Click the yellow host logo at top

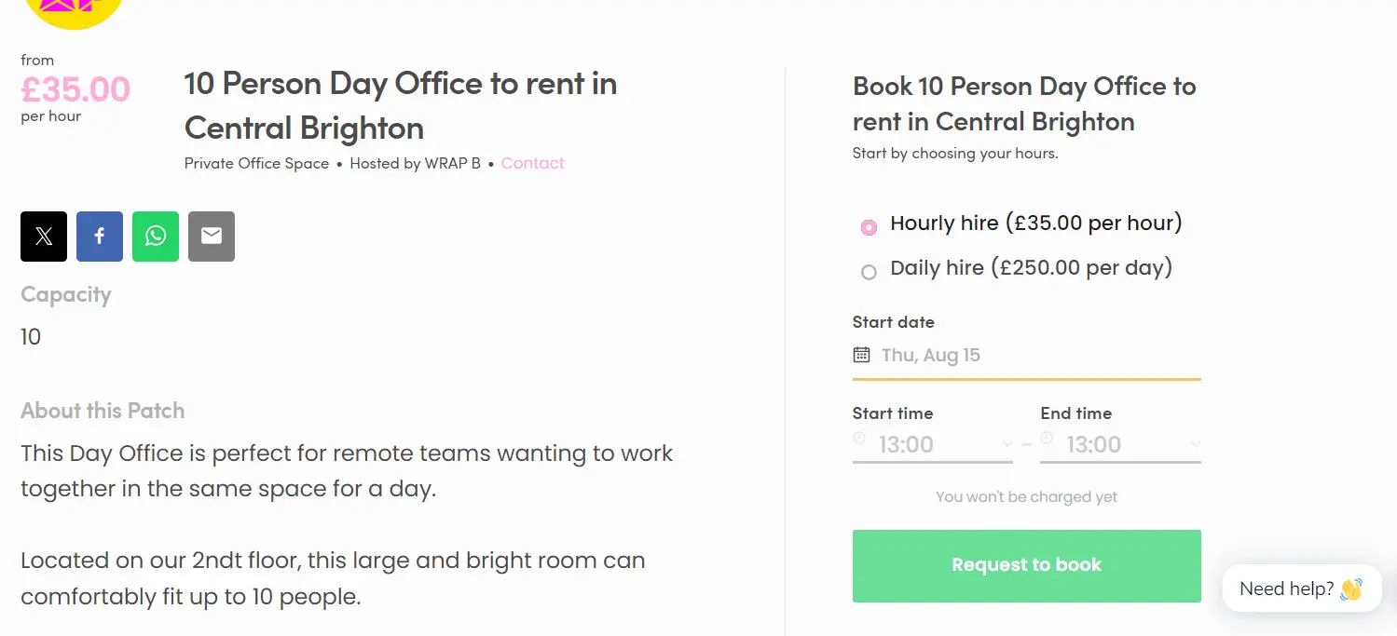tap(73, 11)
